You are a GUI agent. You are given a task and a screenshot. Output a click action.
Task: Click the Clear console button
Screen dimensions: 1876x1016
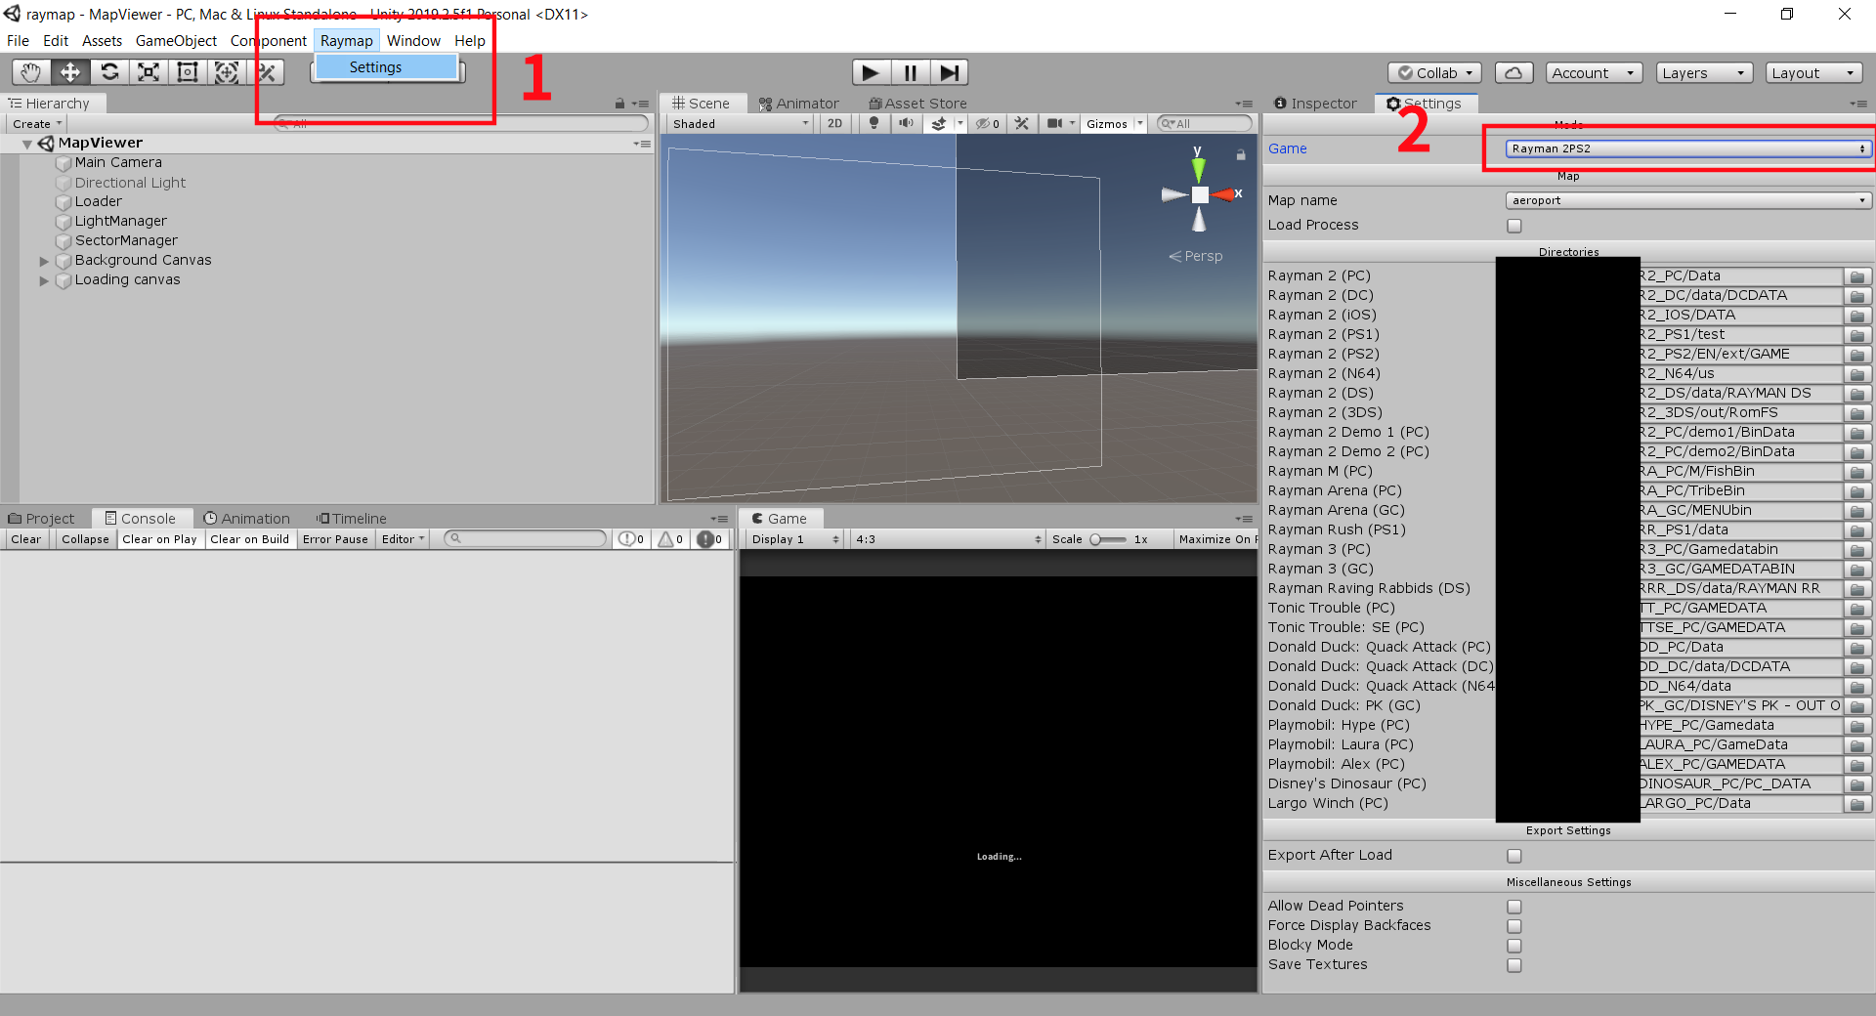[26, 539]
